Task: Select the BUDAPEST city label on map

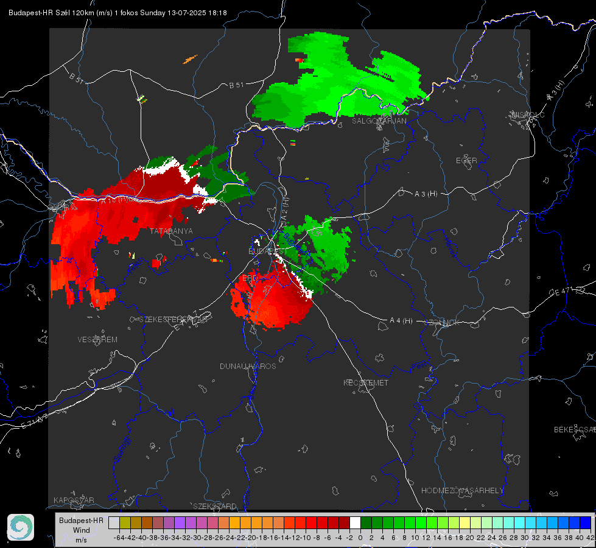Action: click(x=268, y=251)
